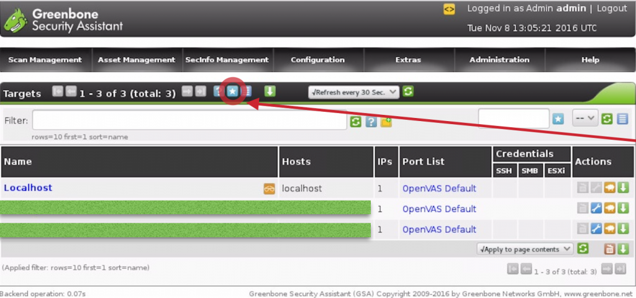Viewport: 636px width, 298px height.
Task: Open the Targets help question-mark icon
Action: [x=217, y=92]
